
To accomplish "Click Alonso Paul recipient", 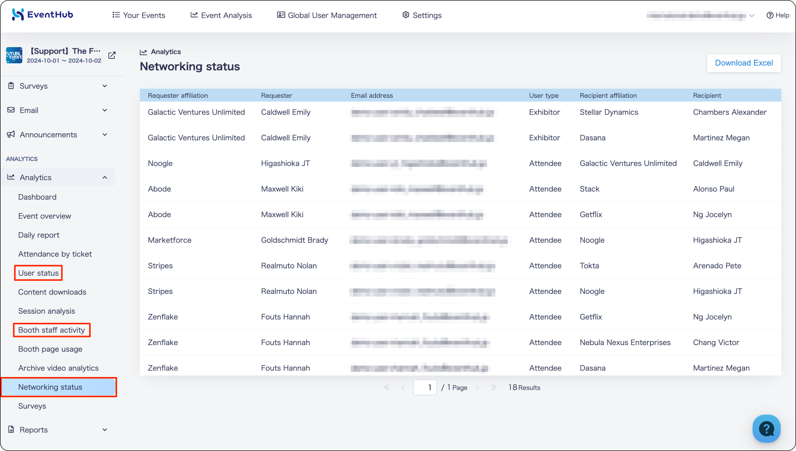I will pos(713,189).
